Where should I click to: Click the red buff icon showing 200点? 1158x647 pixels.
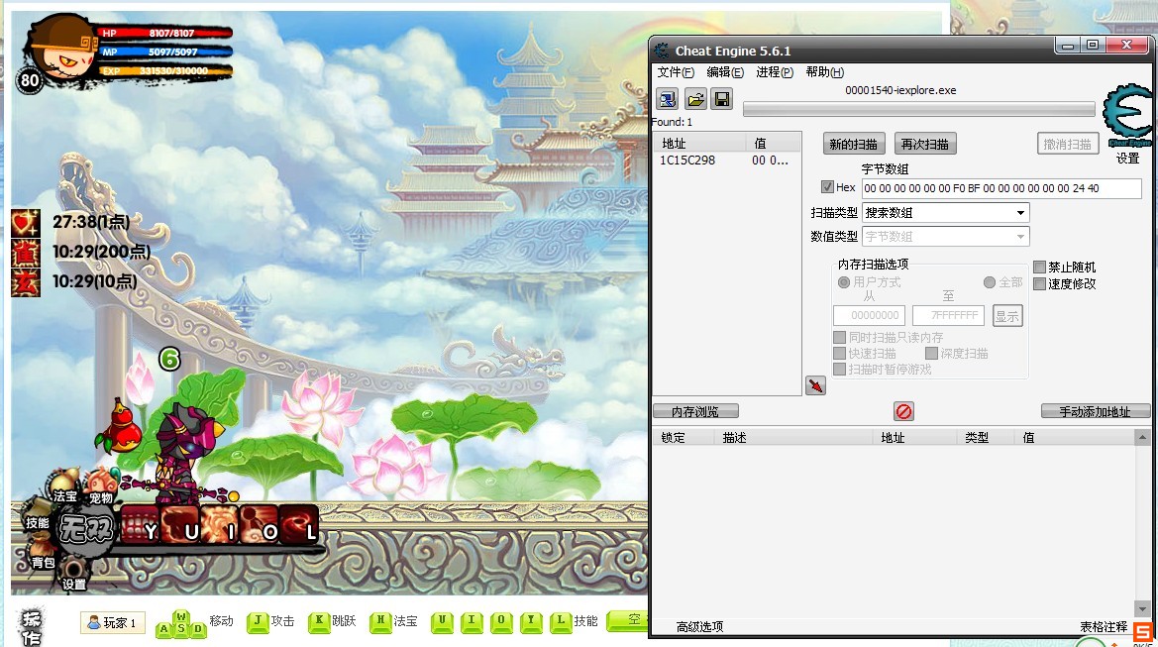tap(25, 253)
